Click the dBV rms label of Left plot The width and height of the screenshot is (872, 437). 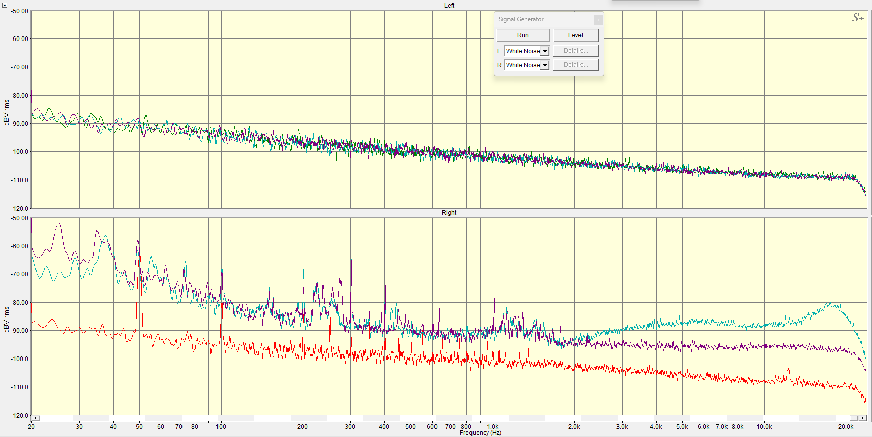click(x=6, y=112)
